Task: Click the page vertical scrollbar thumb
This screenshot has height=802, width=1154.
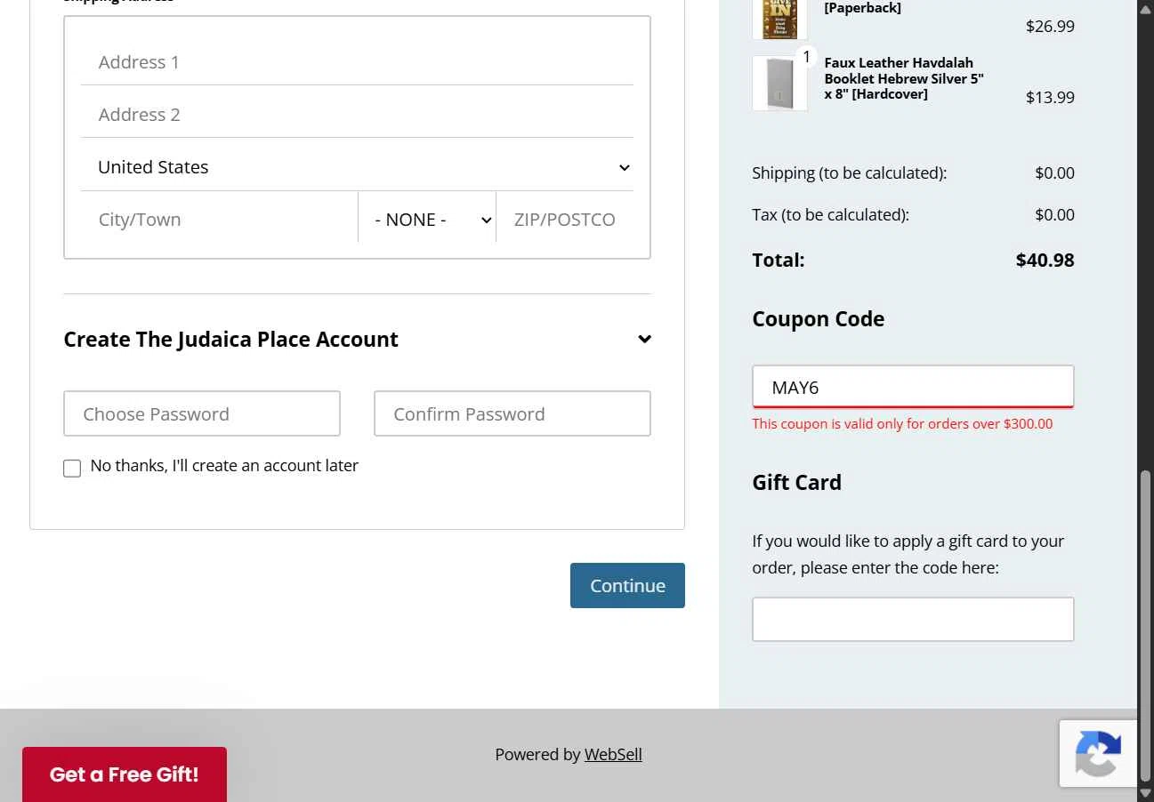Action: 1146,627
